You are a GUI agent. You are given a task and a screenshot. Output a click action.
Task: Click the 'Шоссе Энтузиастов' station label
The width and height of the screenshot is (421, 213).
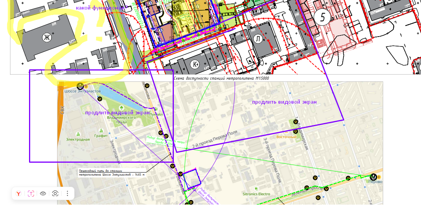point(83,91)
